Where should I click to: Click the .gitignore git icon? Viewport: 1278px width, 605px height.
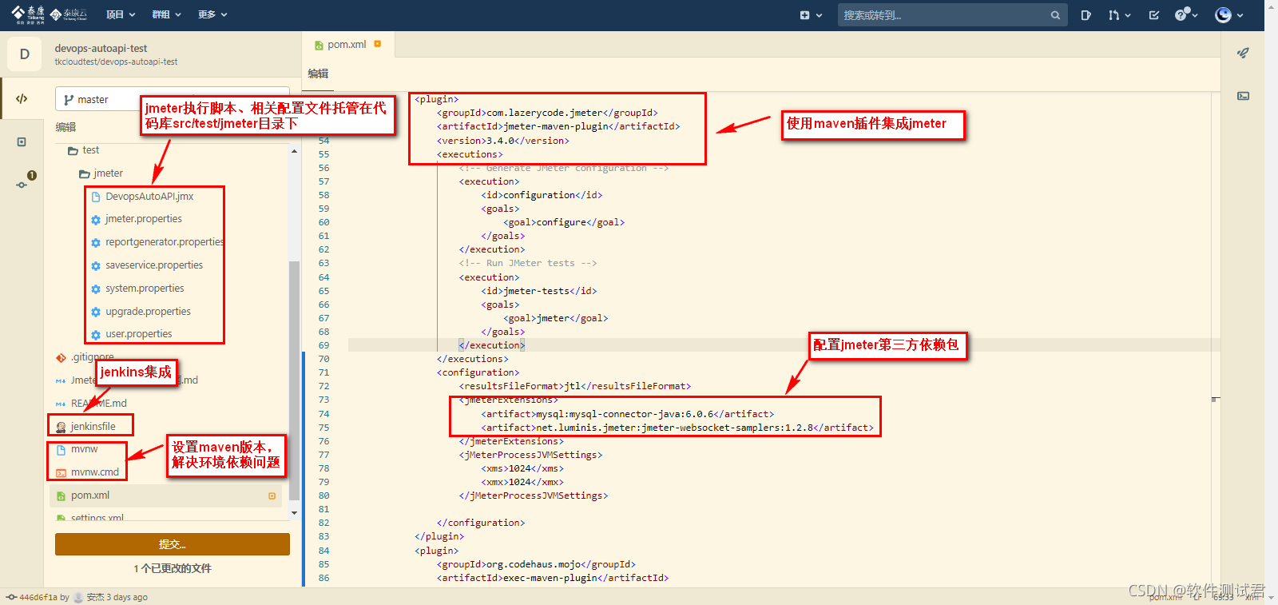coord(61,358)
